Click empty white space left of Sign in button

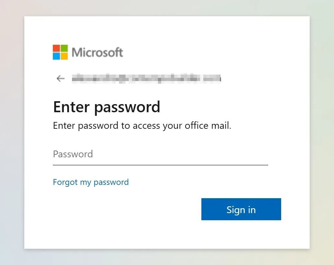click(130, 209)
